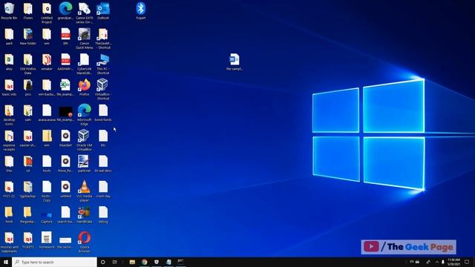Click the Type here to search box
Image resolution: width=475 pixels, height=267 pixels.
[x=54, y=262]
